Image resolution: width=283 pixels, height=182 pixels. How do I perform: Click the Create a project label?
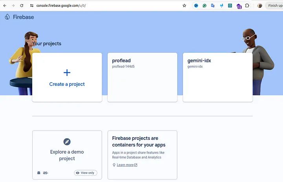[x=67, y=84]
